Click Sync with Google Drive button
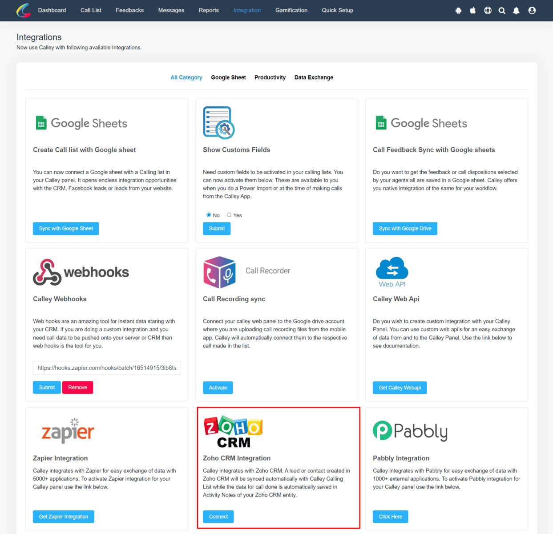 pos(405,228)
